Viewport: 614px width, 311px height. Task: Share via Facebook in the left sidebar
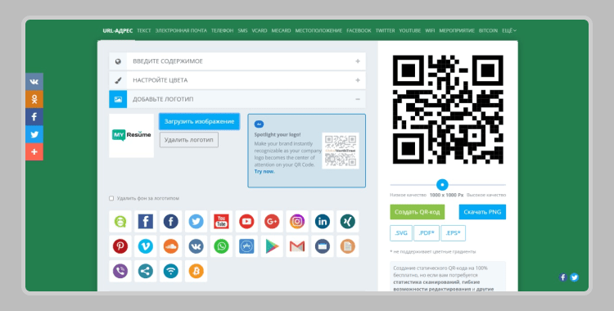click(x=34, y=117)
